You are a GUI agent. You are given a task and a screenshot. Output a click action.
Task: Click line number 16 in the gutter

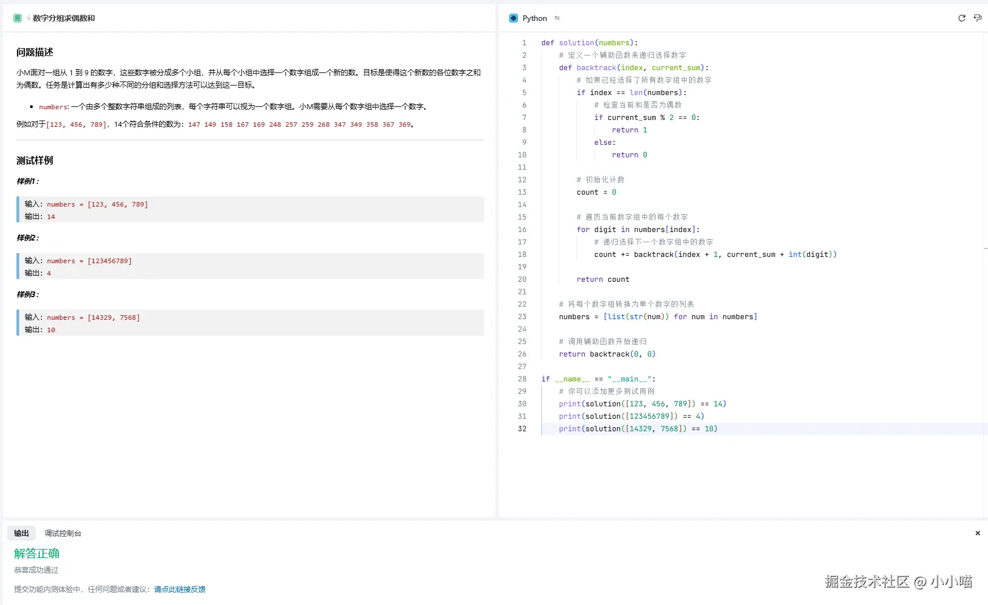click(522, 230)
